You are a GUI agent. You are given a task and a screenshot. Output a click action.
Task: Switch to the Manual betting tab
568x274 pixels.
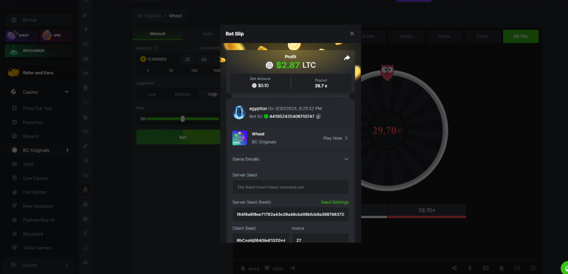[158, 34]
